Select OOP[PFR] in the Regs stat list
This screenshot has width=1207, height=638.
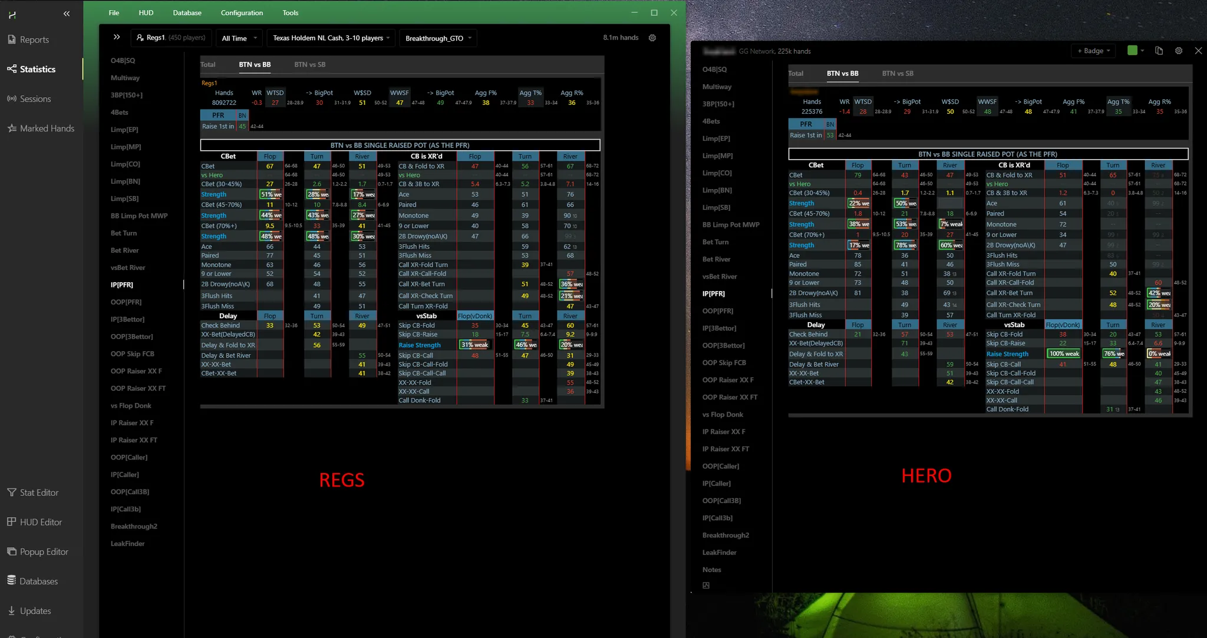coord(126,302)
